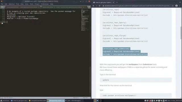
Task: Click the empty workspace square in pager
Action: coord(101,101)
